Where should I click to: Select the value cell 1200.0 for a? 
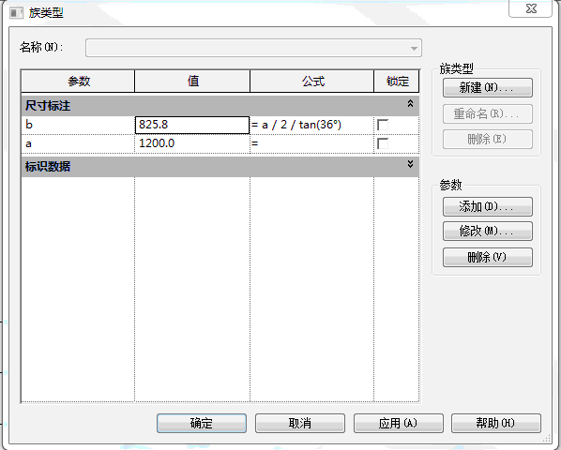pos(192,143)
